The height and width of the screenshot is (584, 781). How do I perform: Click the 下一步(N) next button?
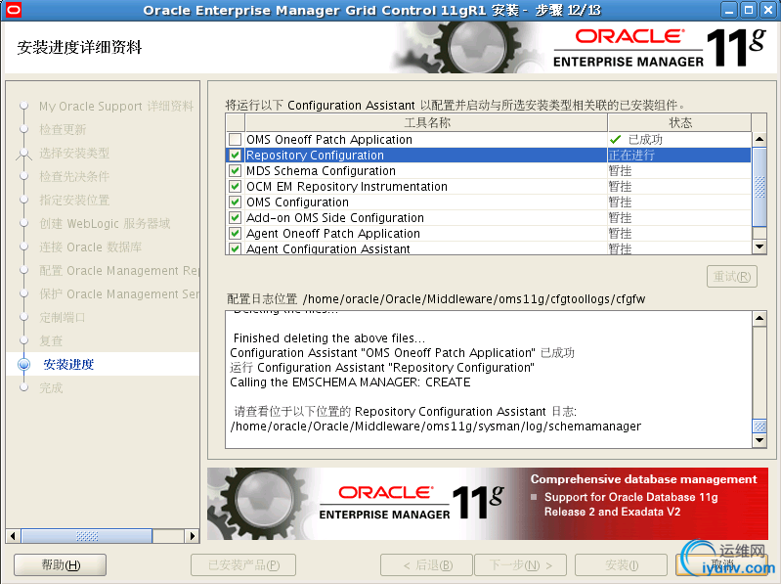pos(520,565)
